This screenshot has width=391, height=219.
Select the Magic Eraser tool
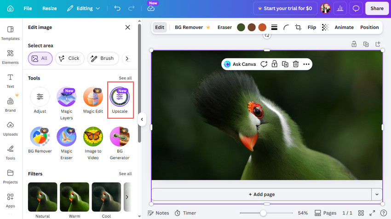[x=67, y=144]
